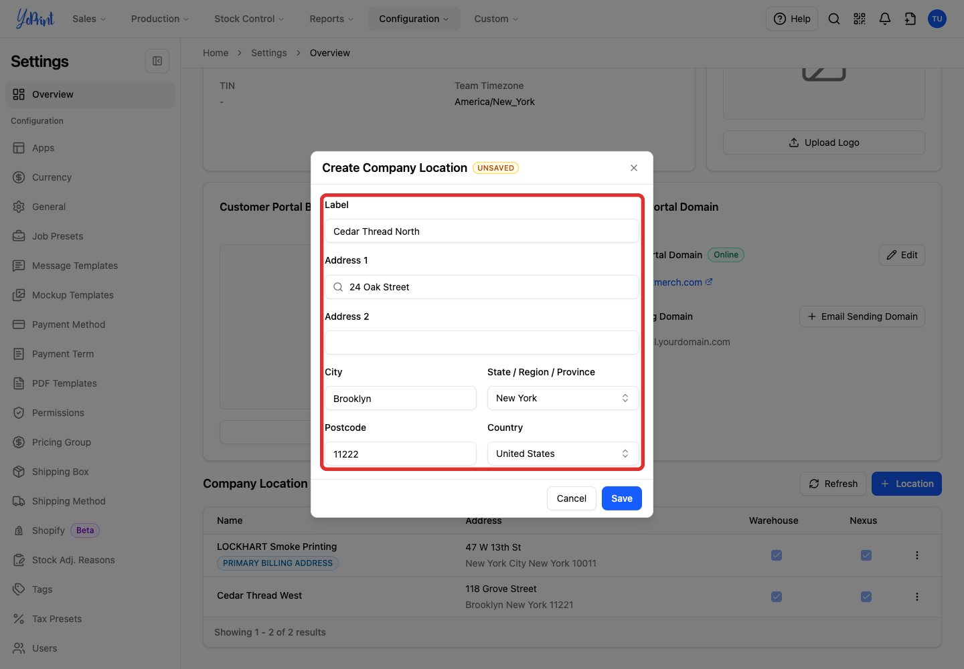Open the Custom menu
The image size is (964, 669).
coord(496,19)
